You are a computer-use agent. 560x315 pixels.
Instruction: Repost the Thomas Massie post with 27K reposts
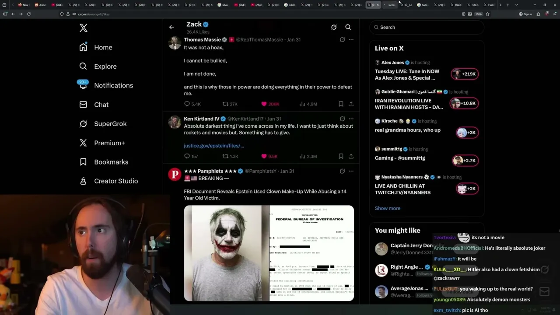230,104
